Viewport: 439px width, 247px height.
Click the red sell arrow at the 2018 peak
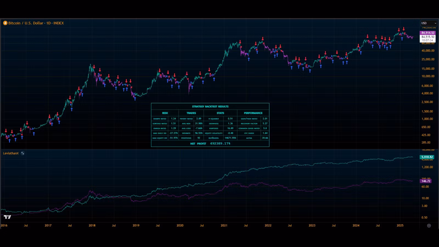(x=94, y=67)
